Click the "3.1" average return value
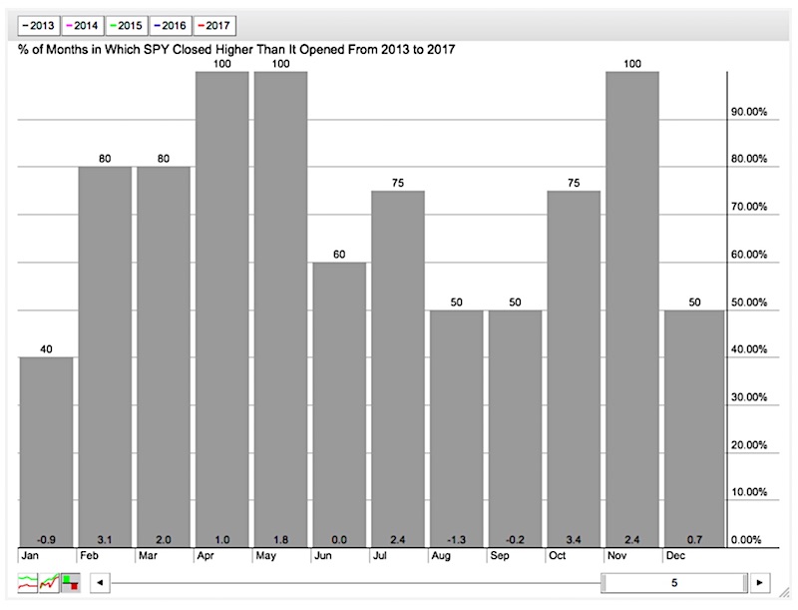 click(105, 540)
